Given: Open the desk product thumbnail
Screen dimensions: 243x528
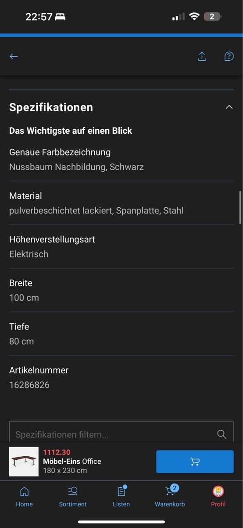Looking at the screenshot, I should point(24,462).
